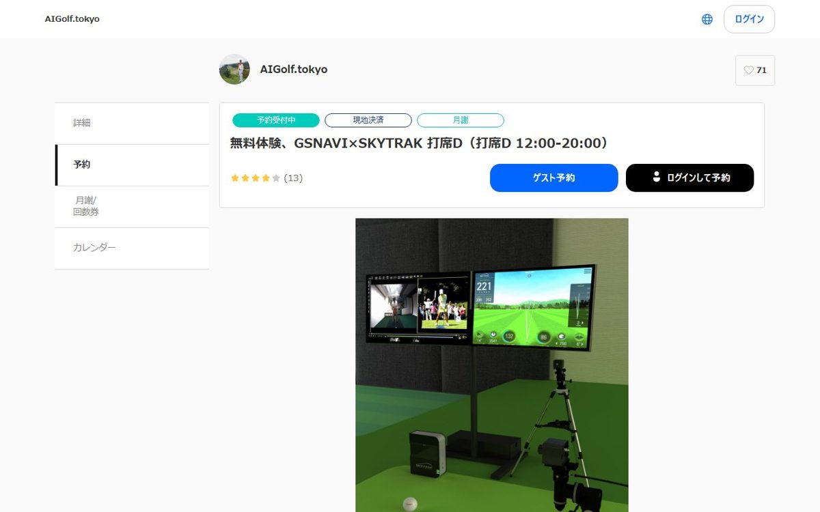Open the 詳細 sidebar tab
The height and width of the screenshot is (512, 820).
coord(132,124)
